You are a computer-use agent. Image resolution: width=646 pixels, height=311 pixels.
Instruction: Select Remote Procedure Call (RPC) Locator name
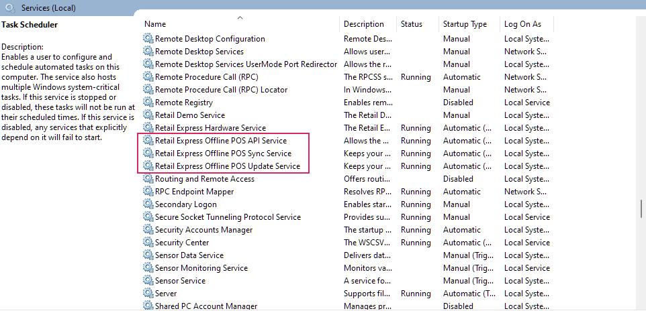click(x=221, y=90)
